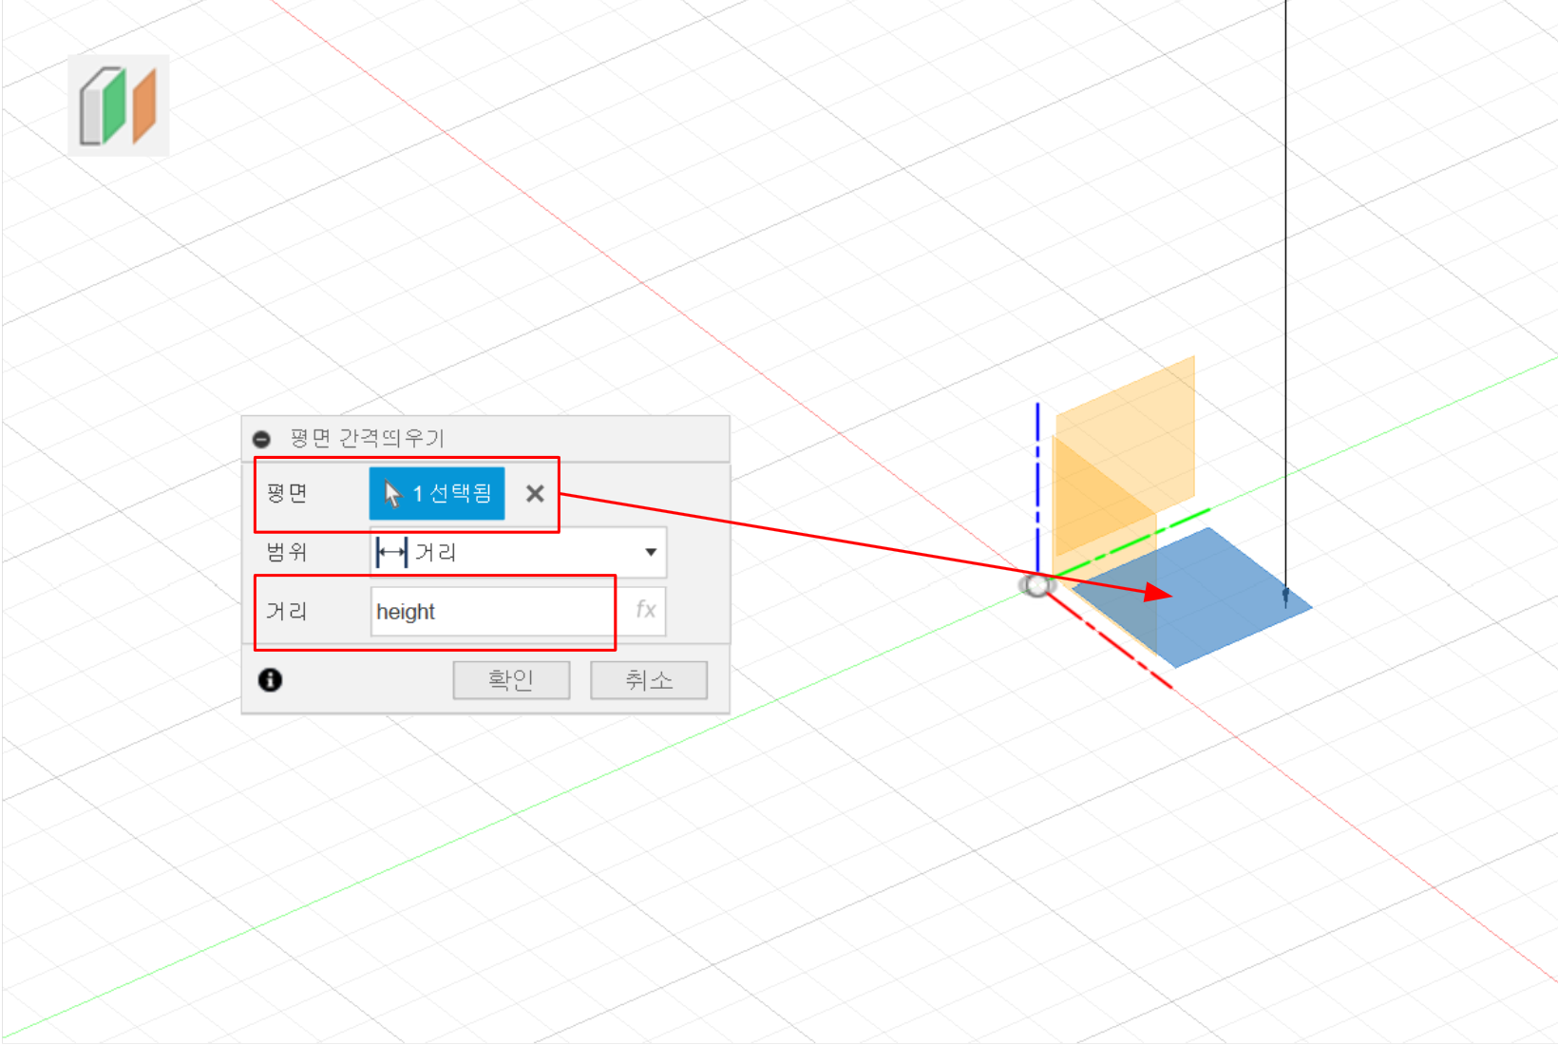Click the fx expression button
The height and width of the screenshot is (1045, 1558).
click(x=646, y=610)
